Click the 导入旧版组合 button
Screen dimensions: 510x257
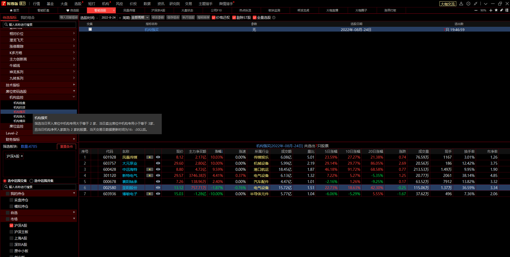(x=69, y=18)
